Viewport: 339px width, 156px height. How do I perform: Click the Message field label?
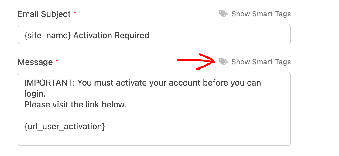(x=35, y=62)
